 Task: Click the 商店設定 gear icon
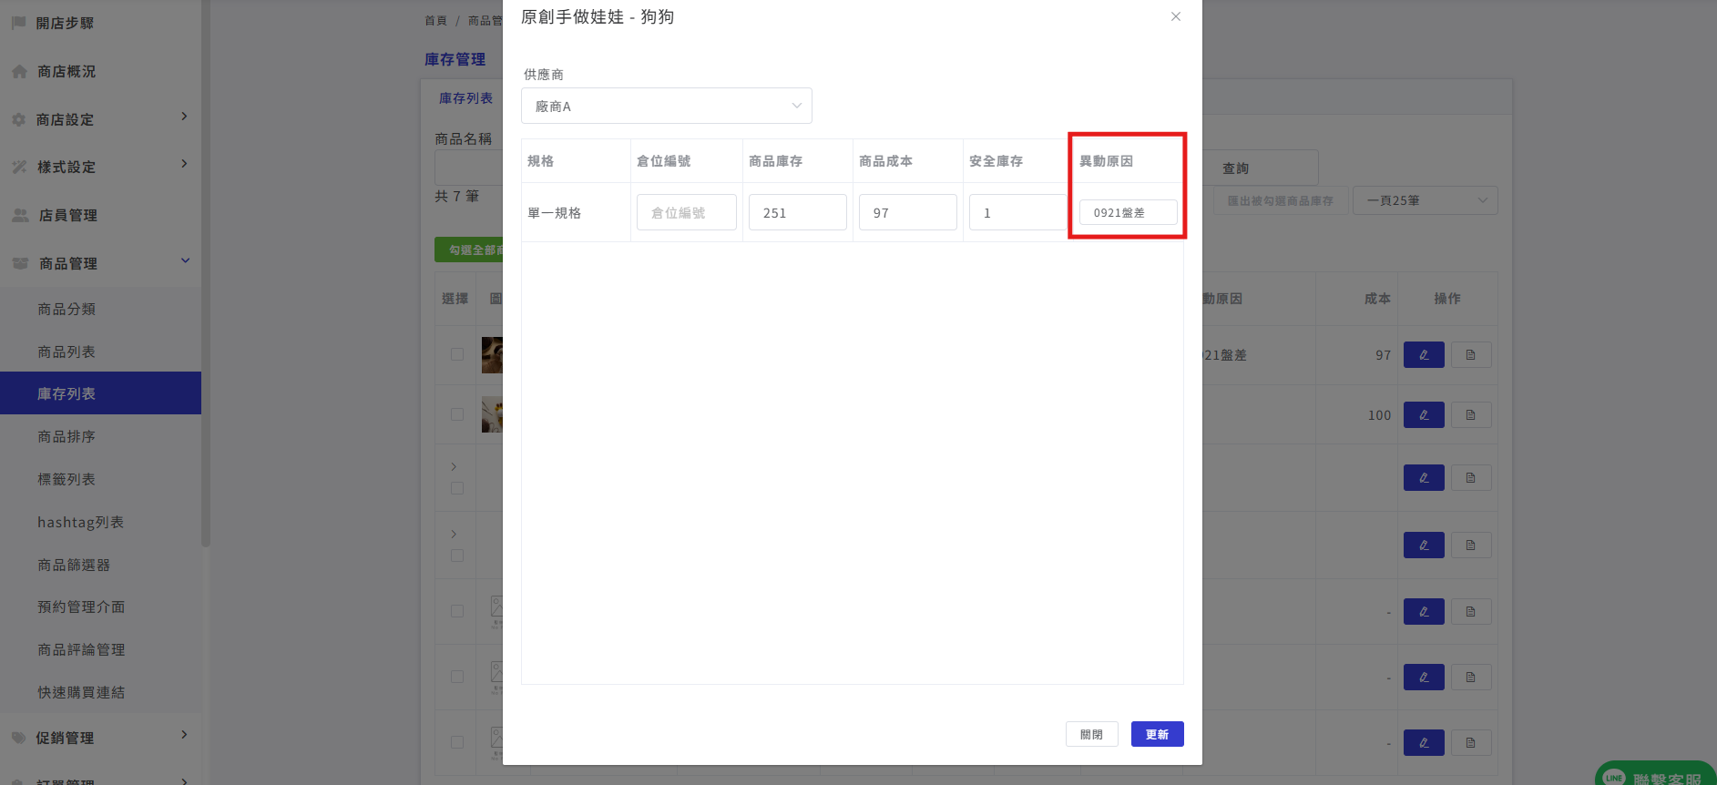coord(18,119)
